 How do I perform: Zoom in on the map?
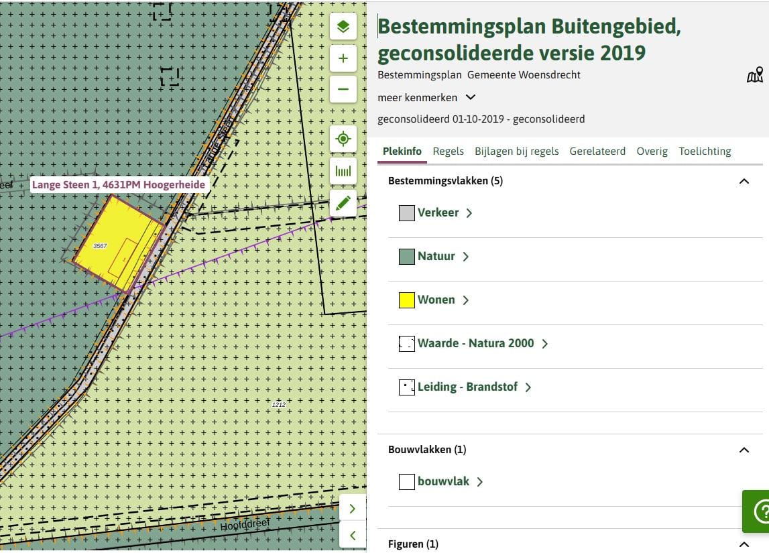pyautogui.click(x=343, y=58)
